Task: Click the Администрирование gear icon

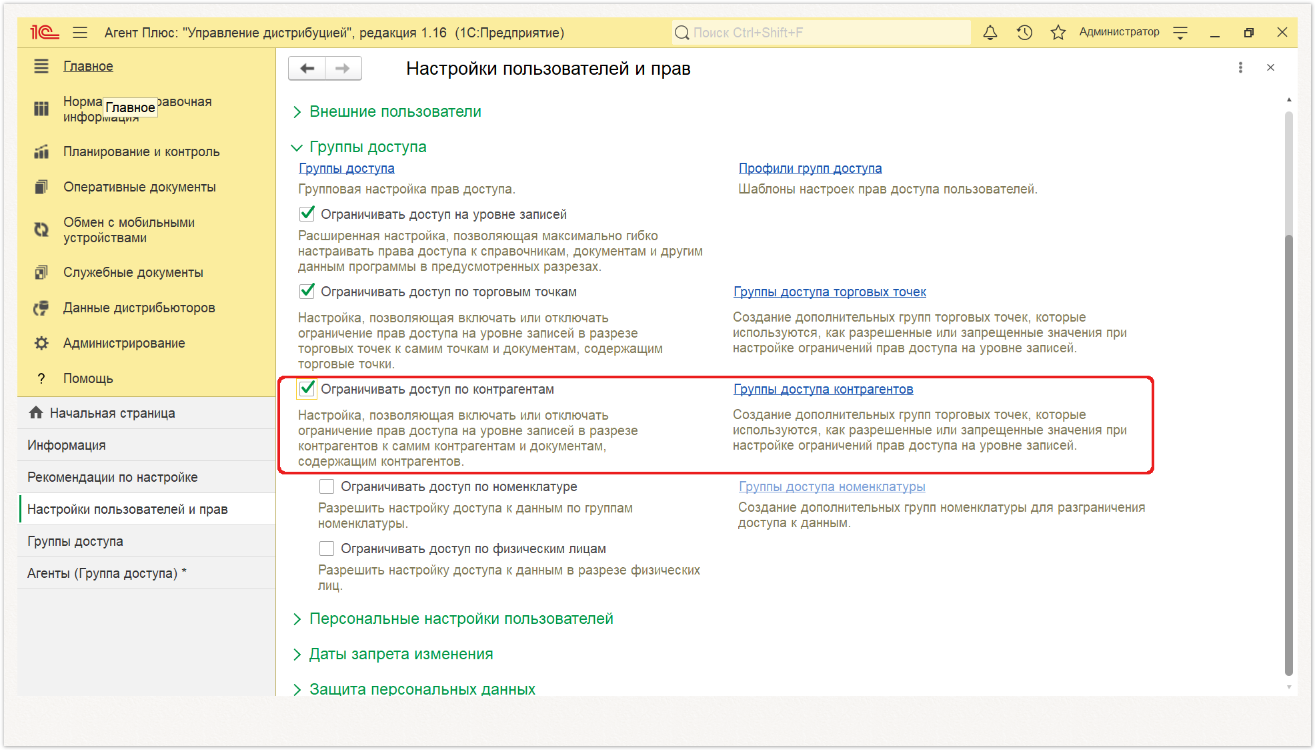Action: (41, 343)
